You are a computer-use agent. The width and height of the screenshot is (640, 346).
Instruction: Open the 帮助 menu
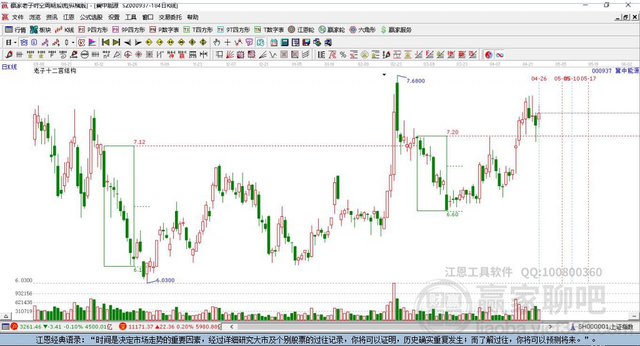[192, 17]
